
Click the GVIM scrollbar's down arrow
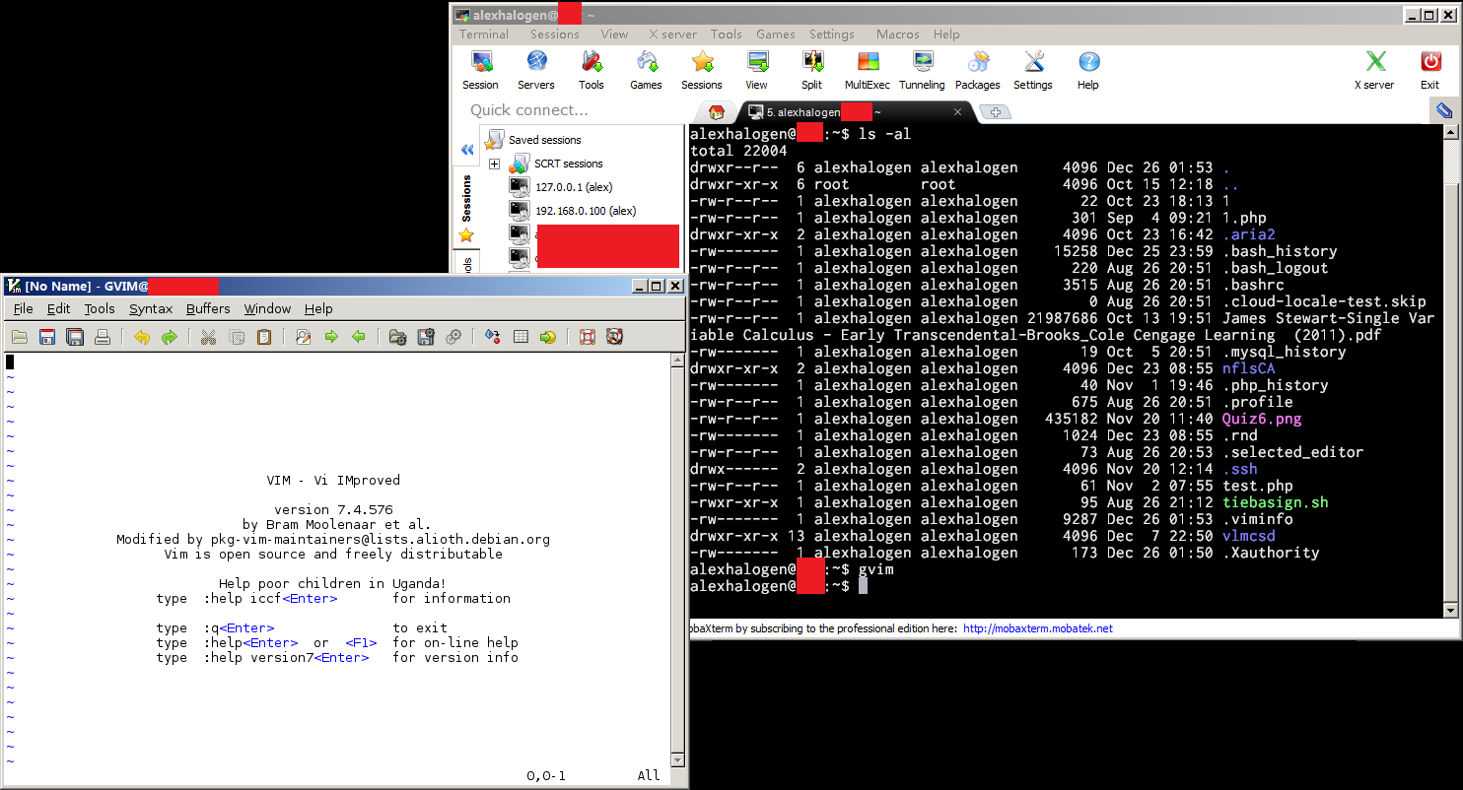coord(676,759)
